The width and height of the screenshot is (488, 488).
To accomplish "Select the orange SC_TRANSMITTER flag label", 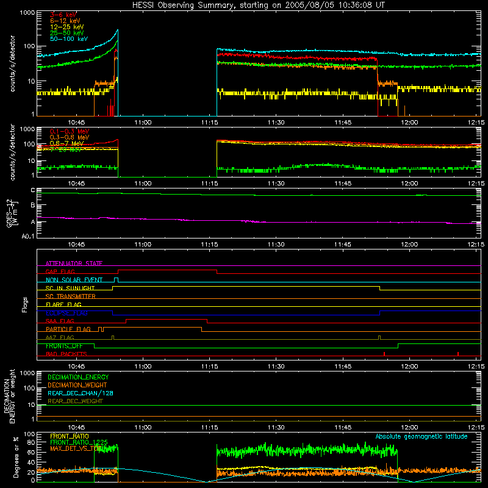I will point(71,296).
